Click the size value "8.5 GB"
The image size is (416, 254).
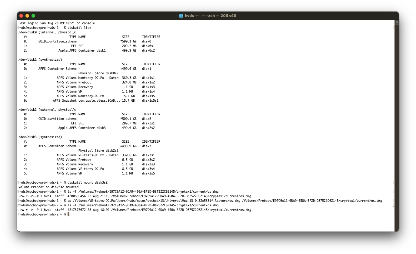pyautogui.click(x=128, y=169)
